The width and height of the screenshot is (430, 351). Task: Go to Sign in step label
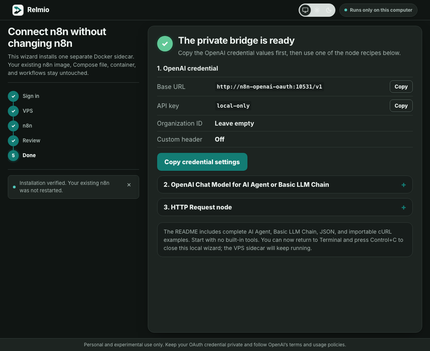coord(31,96)
